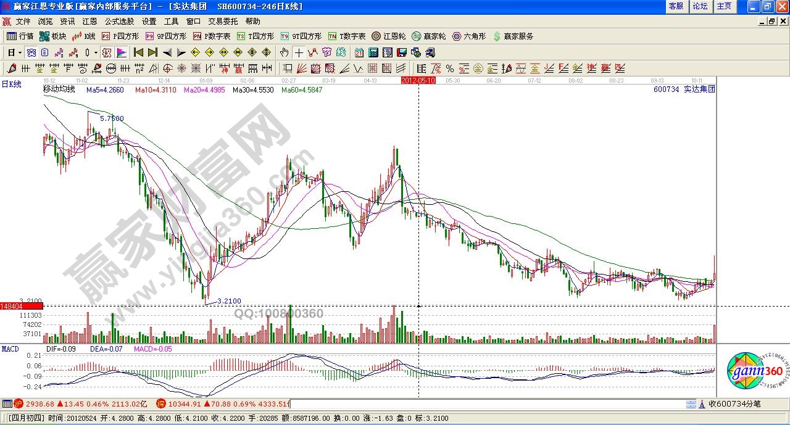Click the 论坛 forum button

coord(700,6)
